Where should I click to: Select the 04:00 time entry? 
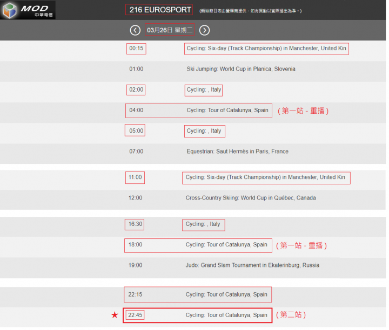(136, 110)
